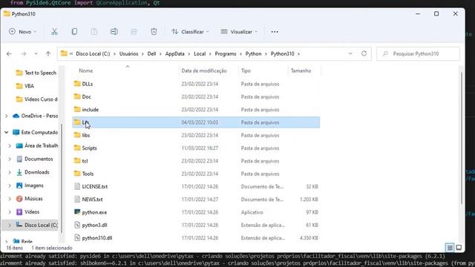Viewport: 475px width, 267px height.
Task: Select the tcl folder
Action: click(85, 161)
